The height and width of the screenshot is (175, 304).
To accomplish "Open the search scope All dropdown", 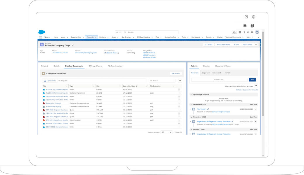I will click(x=118, y=32).
